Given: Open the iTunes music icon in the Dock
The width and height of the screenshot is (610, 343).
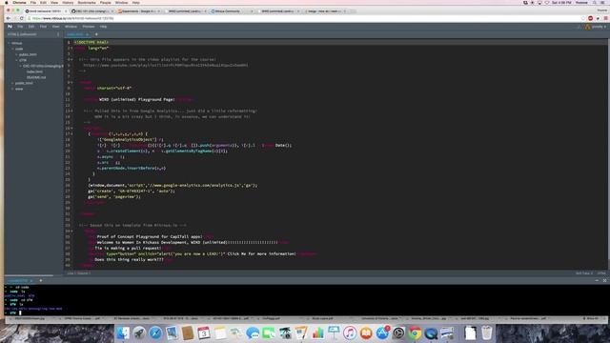Looking at the screenshot, I should point(350,333).
